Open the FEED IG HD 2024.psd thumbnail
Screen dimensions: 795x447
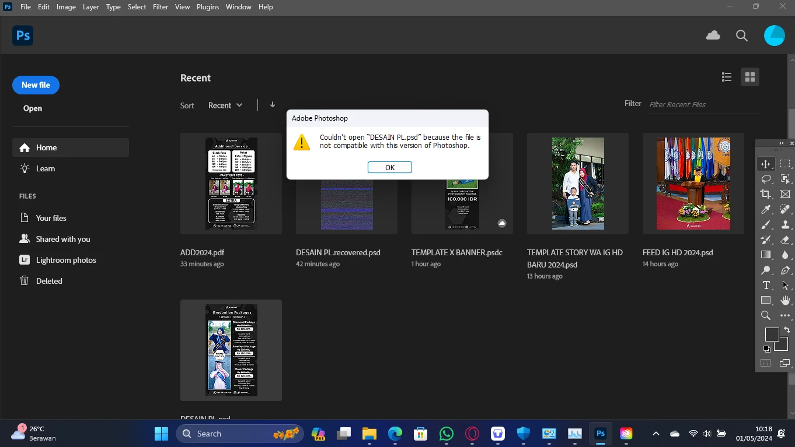693,184
